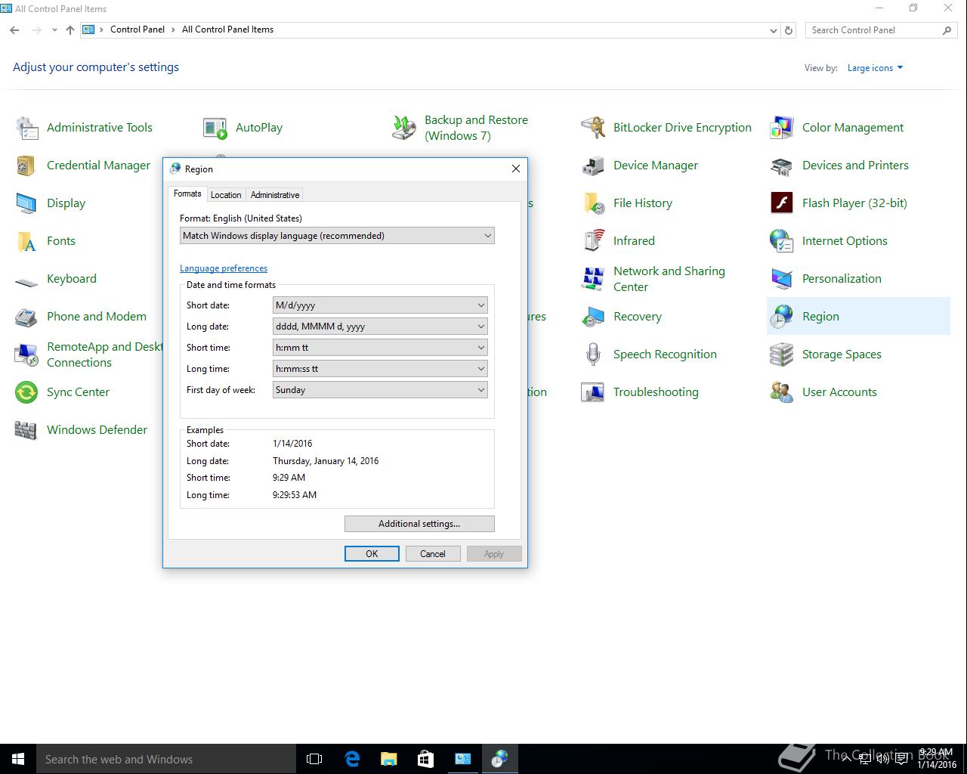The height and width of the screenshot is (774, 967).
Task: Launch Microsoft Edge from taskbar
Action: pyautogui.click(x=352, y=759)
